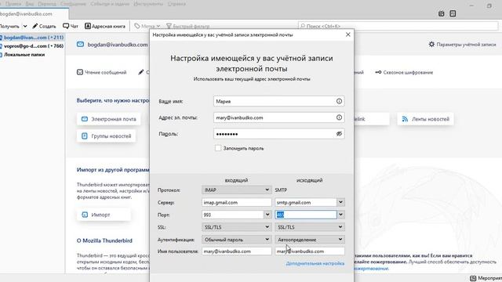Open the incoming port 993 dropdown arrow

pos(267,215)
